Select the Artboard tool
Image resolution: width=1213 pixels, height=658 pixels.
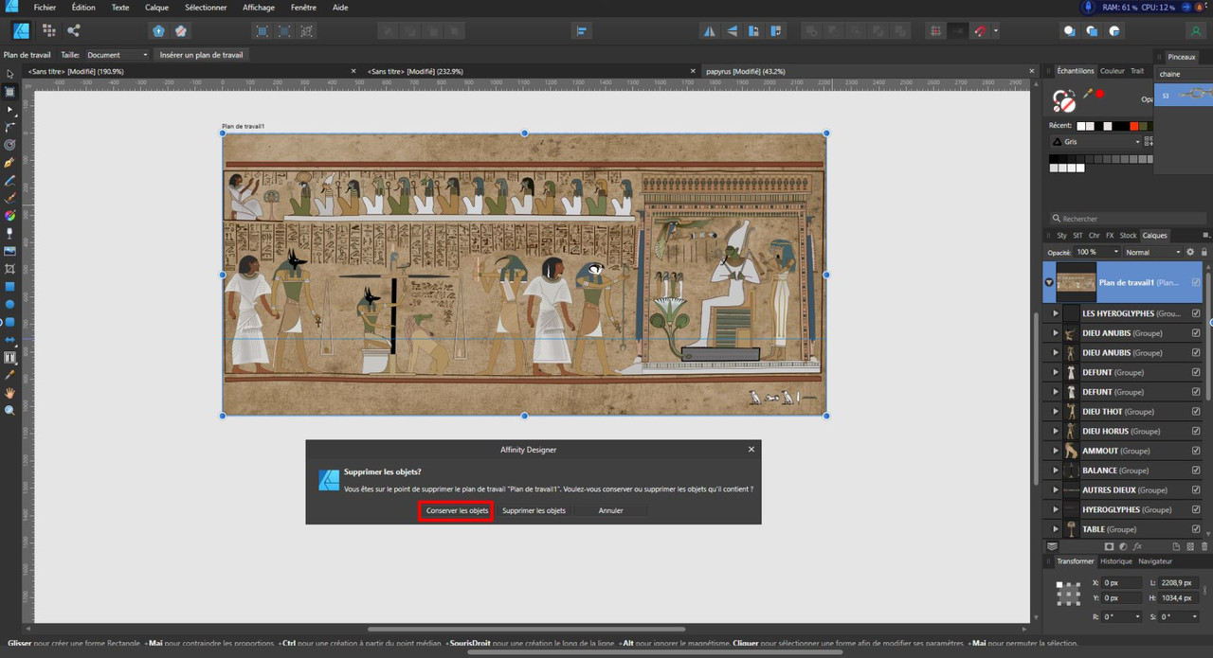(10, 92)
